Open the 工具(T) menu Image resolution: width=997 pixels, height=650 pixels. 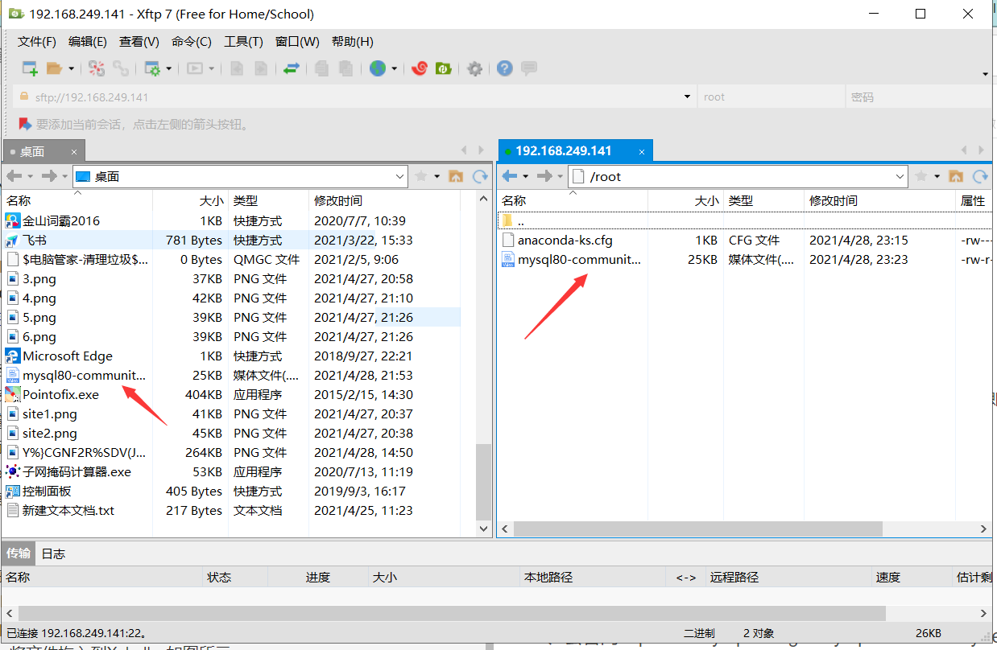(243, 42)
